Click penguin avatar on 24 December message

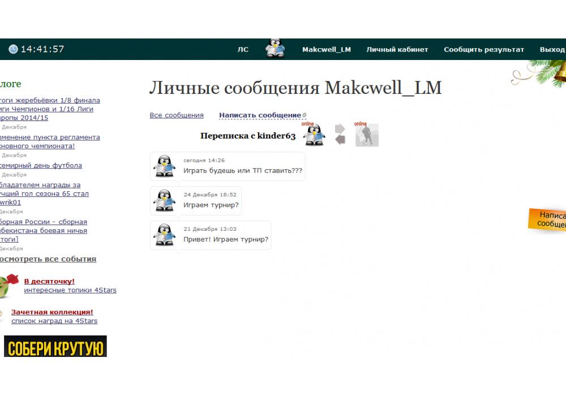point(165,200)
